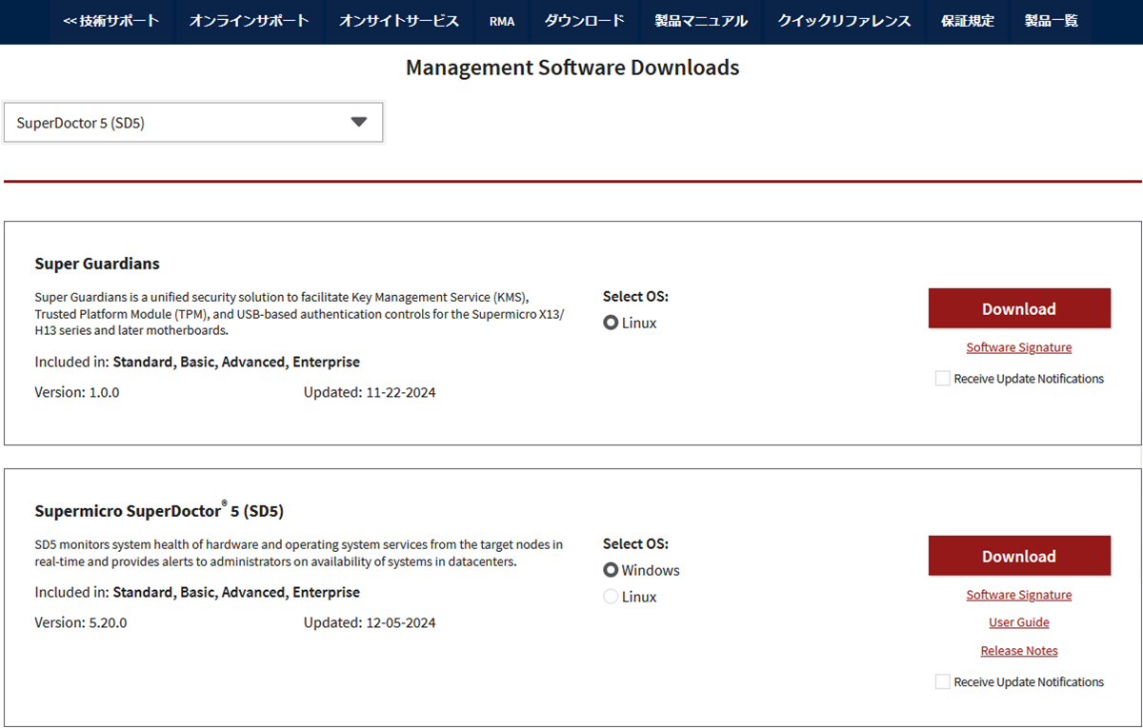Open the オンラインサポート menu item
Image resolution: width=1143 pixels, height=728 pixels.
pos(250,21)
